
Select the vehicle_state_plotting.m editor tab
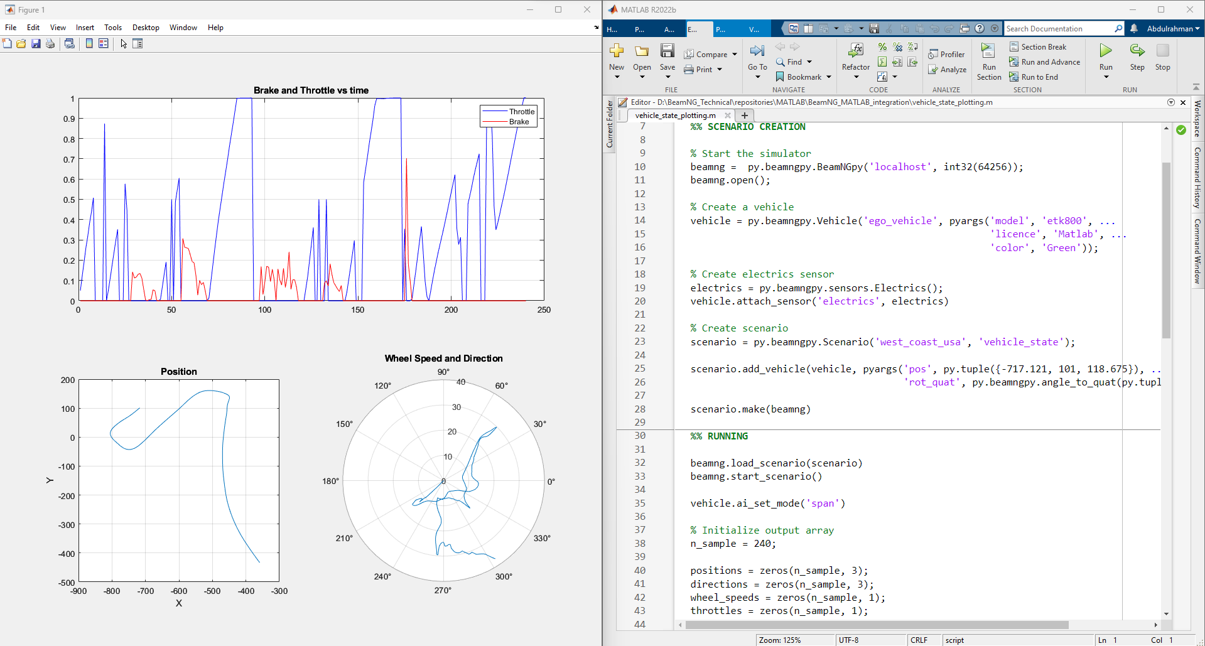click(x=675, y=116)
